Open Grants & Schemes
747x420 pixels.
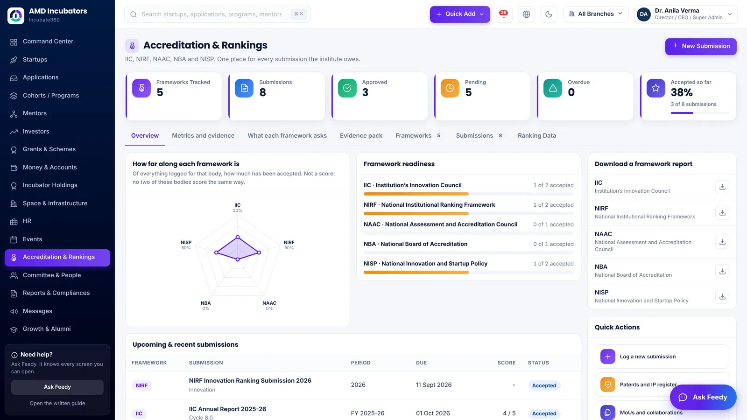click(57, 149)
